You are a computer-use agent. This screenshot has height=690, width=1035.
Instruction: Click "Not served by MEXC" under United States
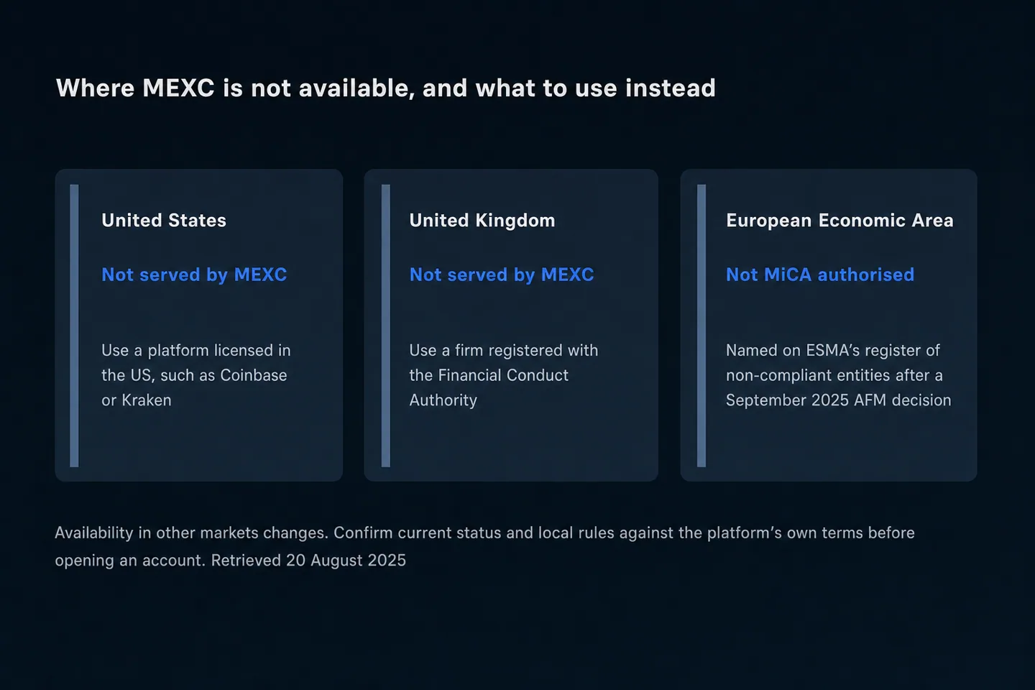click(194, 275)
